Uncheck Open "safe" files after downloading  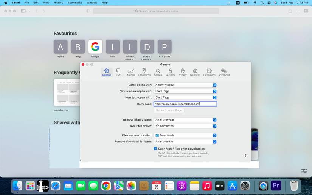pos(155,149)
